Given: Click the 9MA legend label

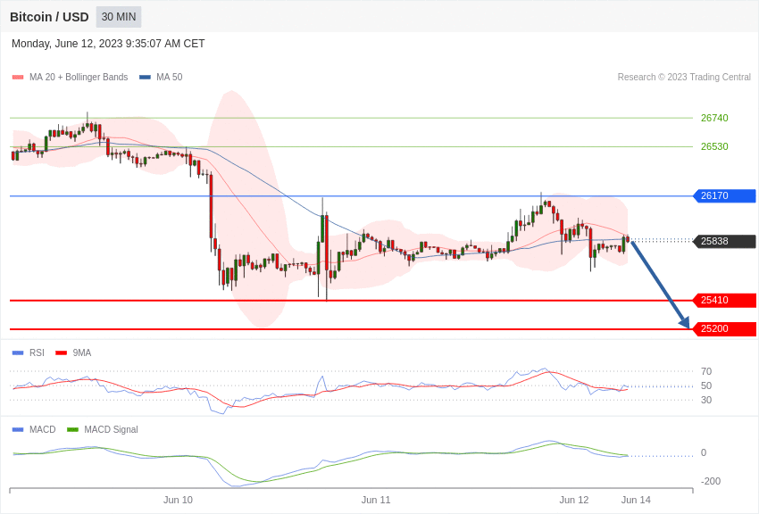Looking at the screenshot, I should (82, 353).
